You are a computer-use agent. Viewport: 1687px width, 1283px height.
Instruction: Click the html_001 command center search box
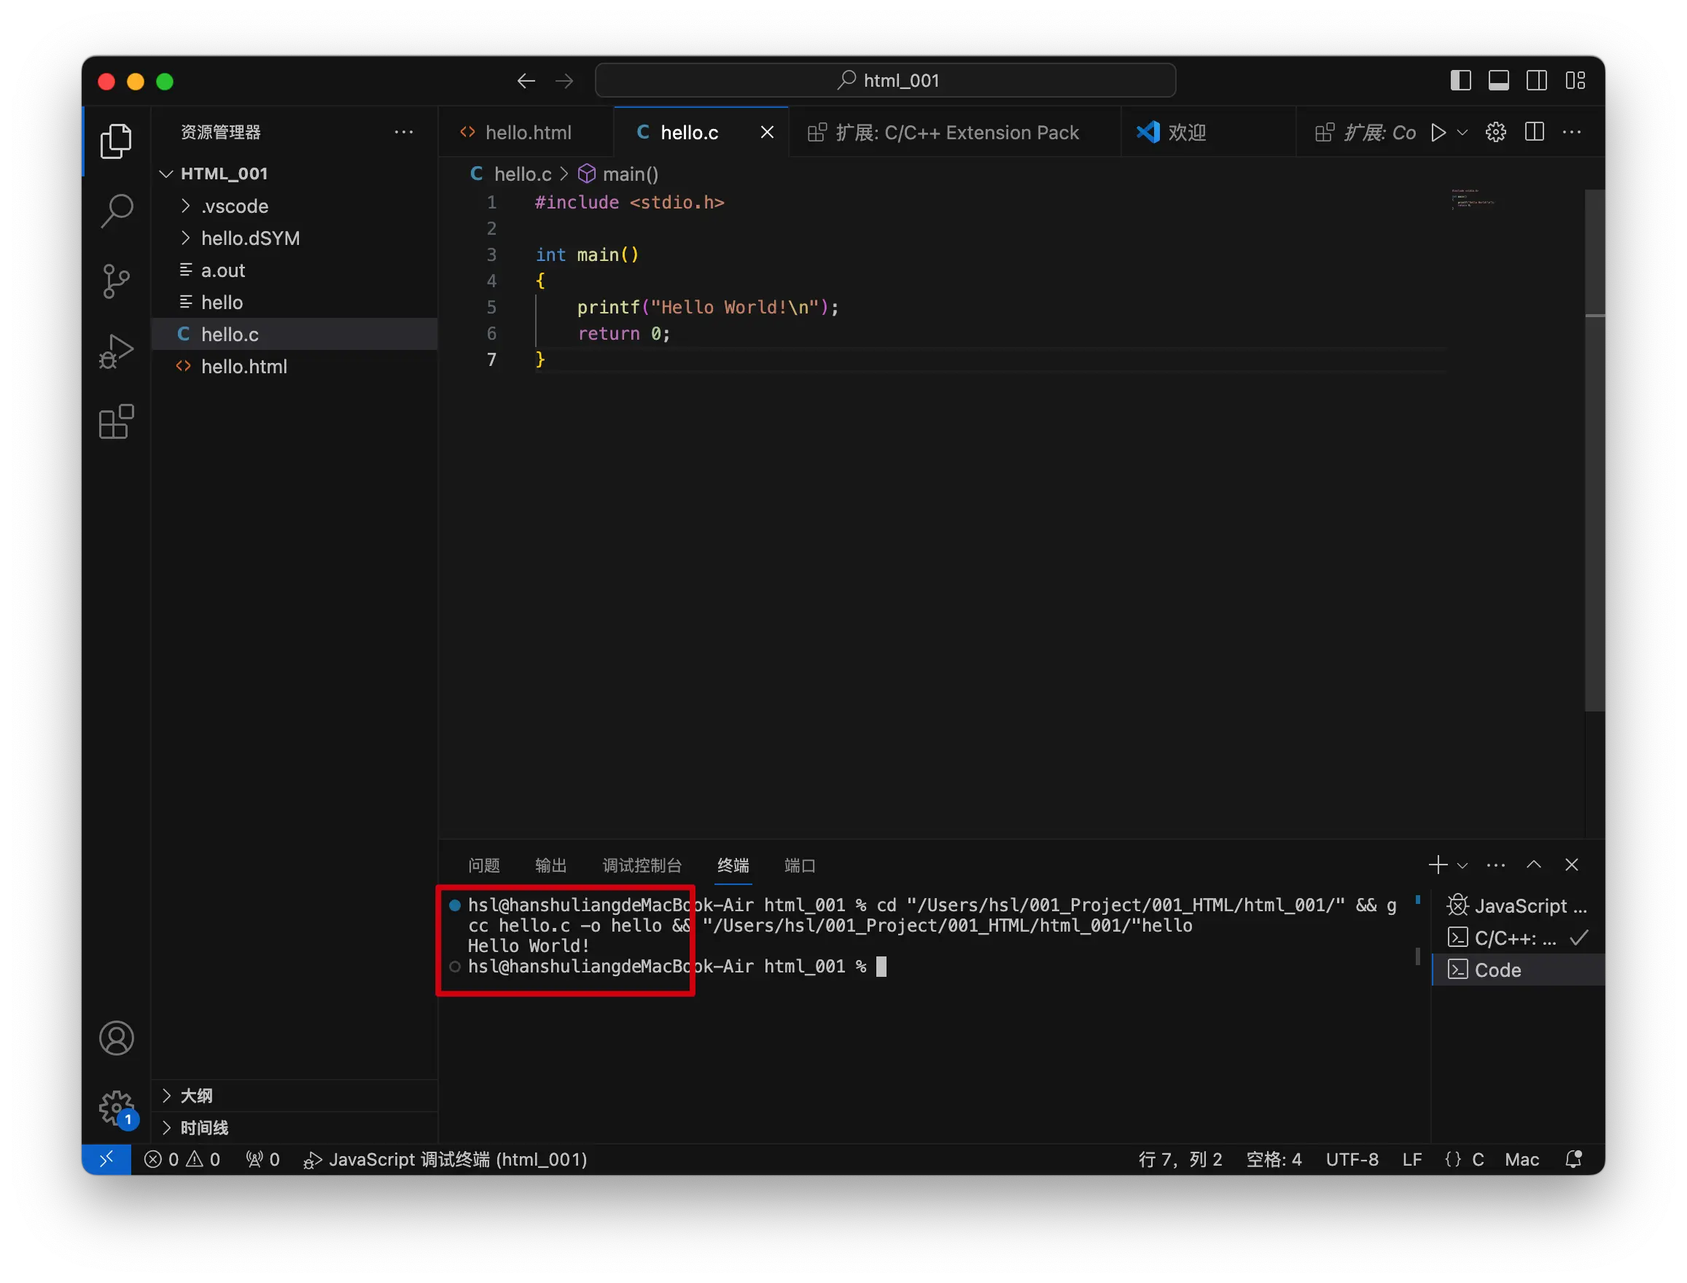[x=885, y=81]
